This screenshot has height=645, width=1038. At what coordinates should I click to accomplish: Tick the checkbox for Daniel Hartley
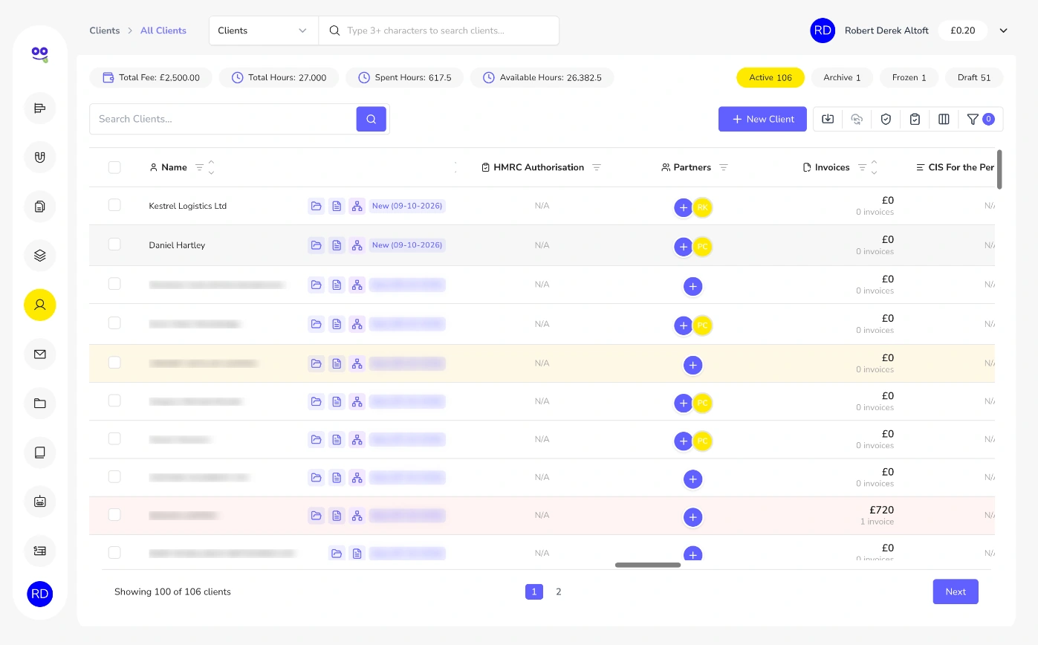114,244
